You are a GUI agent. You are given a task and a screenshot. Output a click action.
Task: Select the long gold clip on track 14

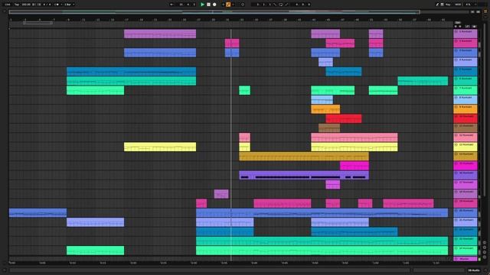click(x=304, y=156)
